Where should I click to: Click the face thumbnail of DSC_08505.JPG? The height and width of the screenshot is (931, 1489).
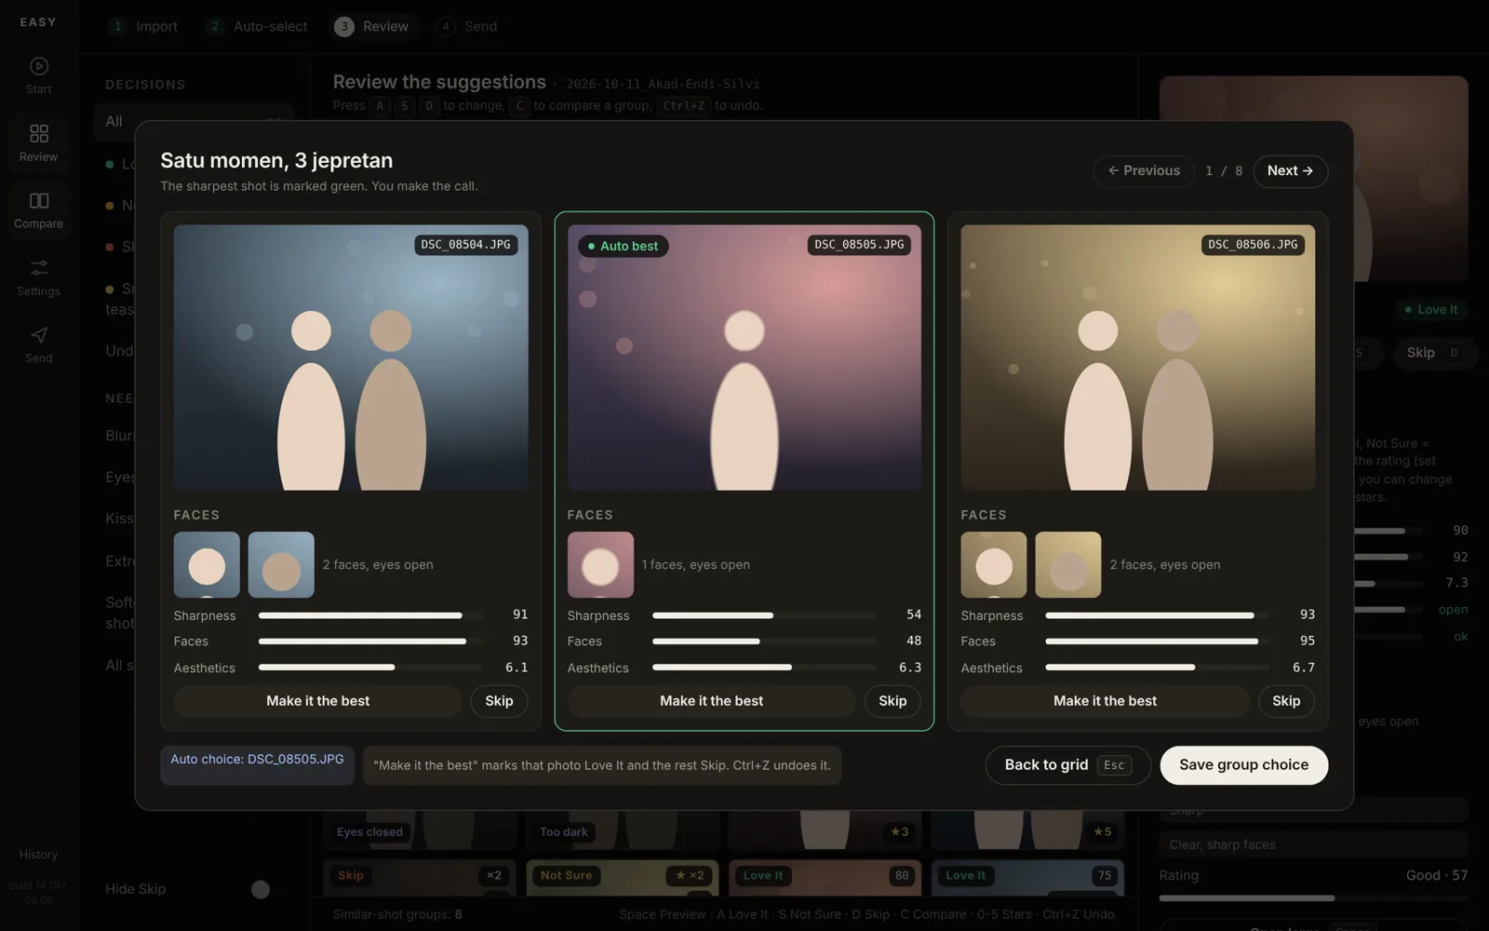[x=600, y=565]
